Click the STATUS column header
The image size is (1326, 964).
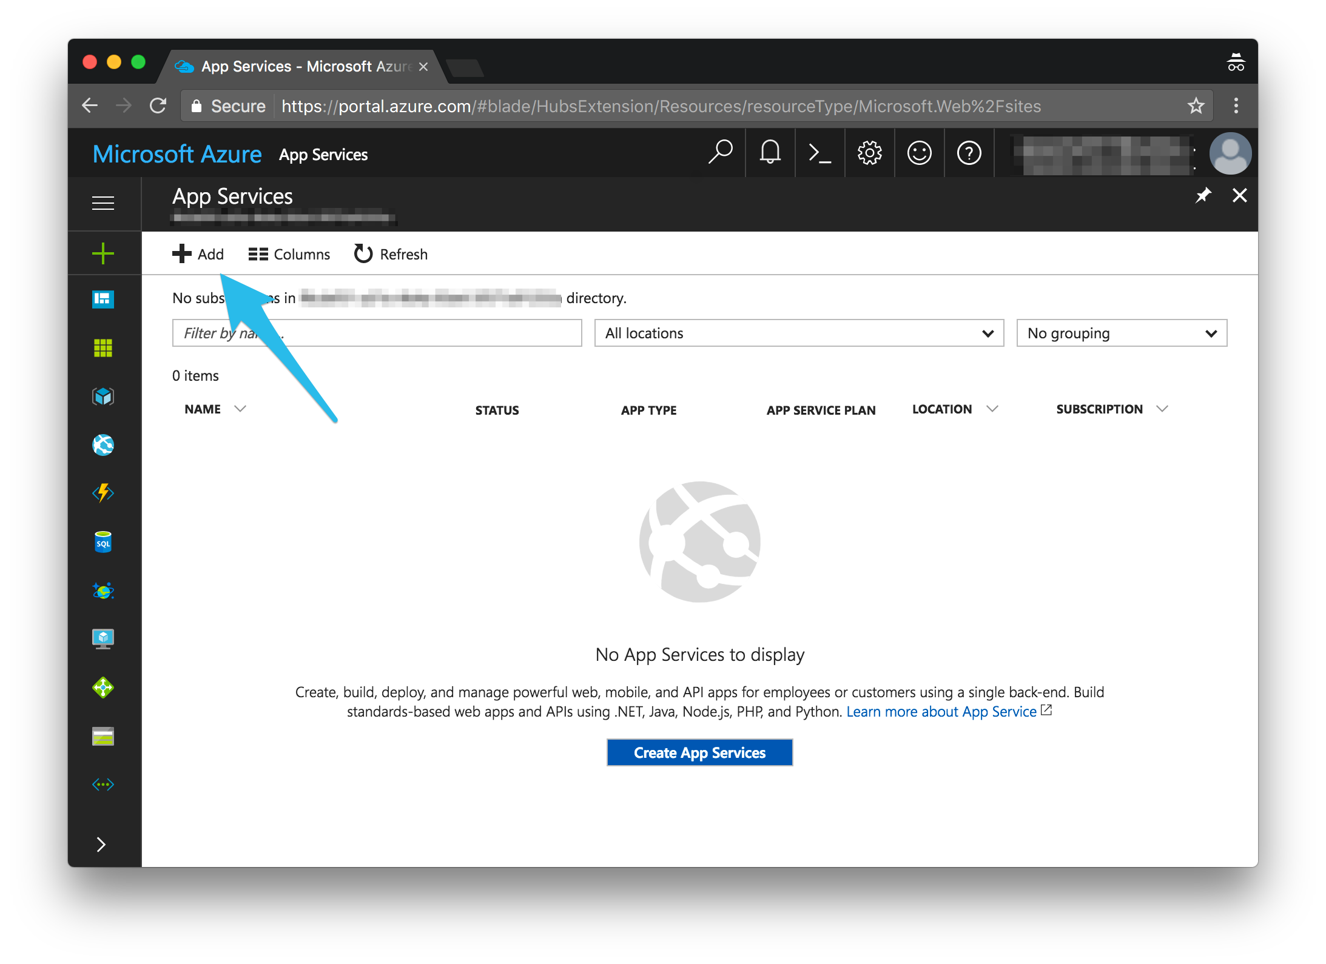(497, 410)
